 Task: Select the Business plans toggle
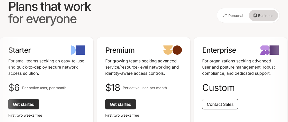(263, 16)
